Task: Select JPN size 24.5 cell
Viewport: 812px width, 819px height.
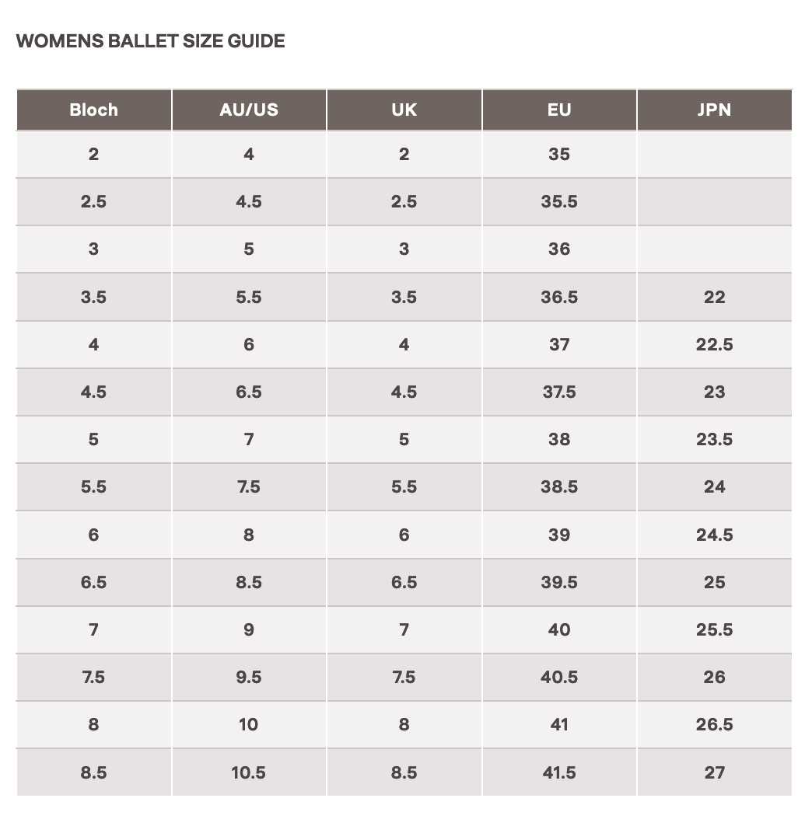Action: 714,535
